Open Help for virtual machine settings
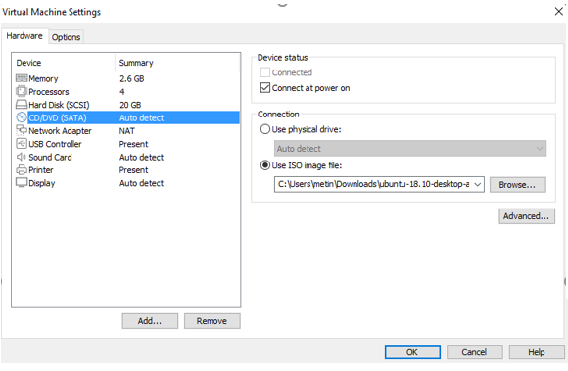The image size is (568, 371). (x=537, y=352)
